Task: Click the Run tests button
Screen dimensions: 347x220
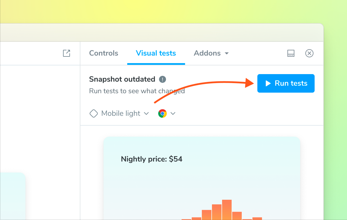Action: point(286,83)
